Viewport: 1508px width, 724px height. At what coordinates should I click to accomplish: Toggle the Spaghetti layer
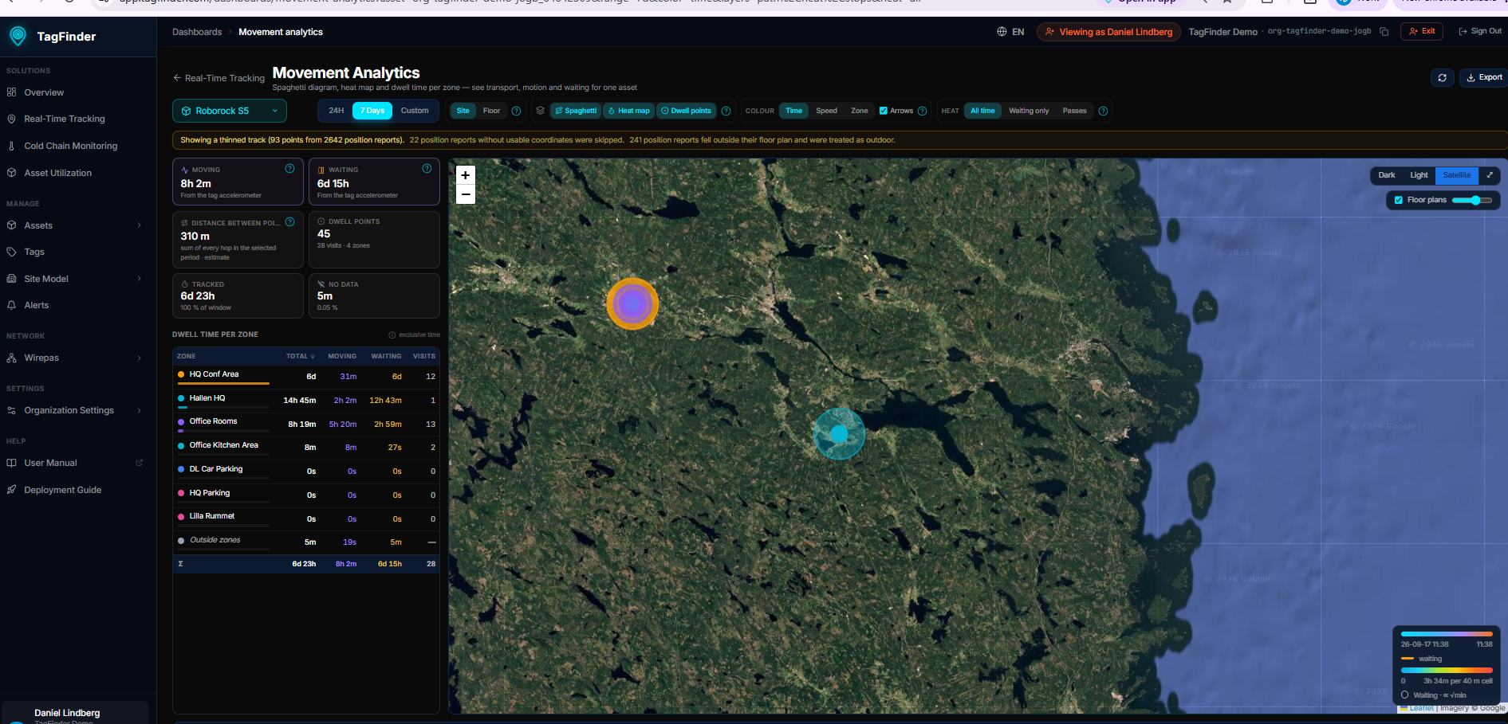(x=575, y=111)
